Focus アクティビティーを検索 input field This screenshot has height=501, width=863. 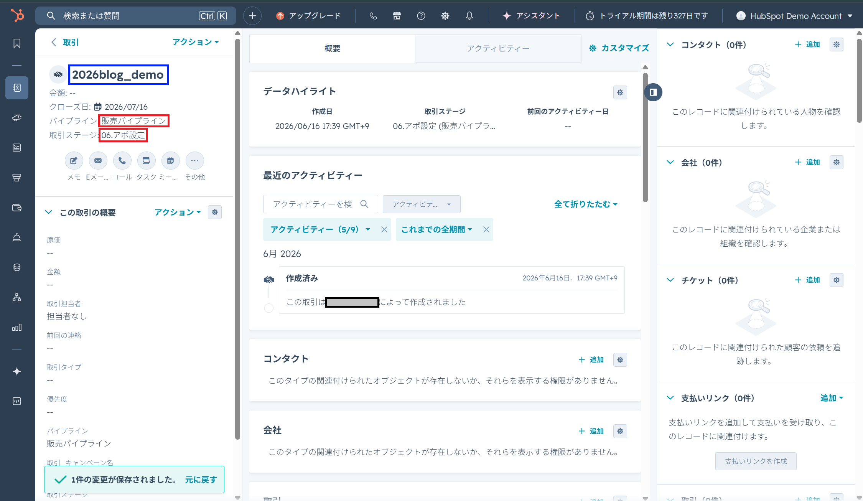pos(320,204)
